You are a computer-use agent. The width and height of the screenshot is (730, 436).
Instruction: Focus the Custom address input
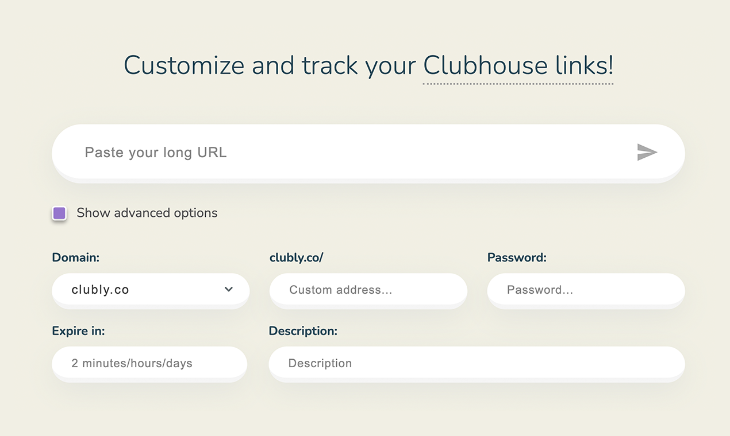(x=368, y=290)
